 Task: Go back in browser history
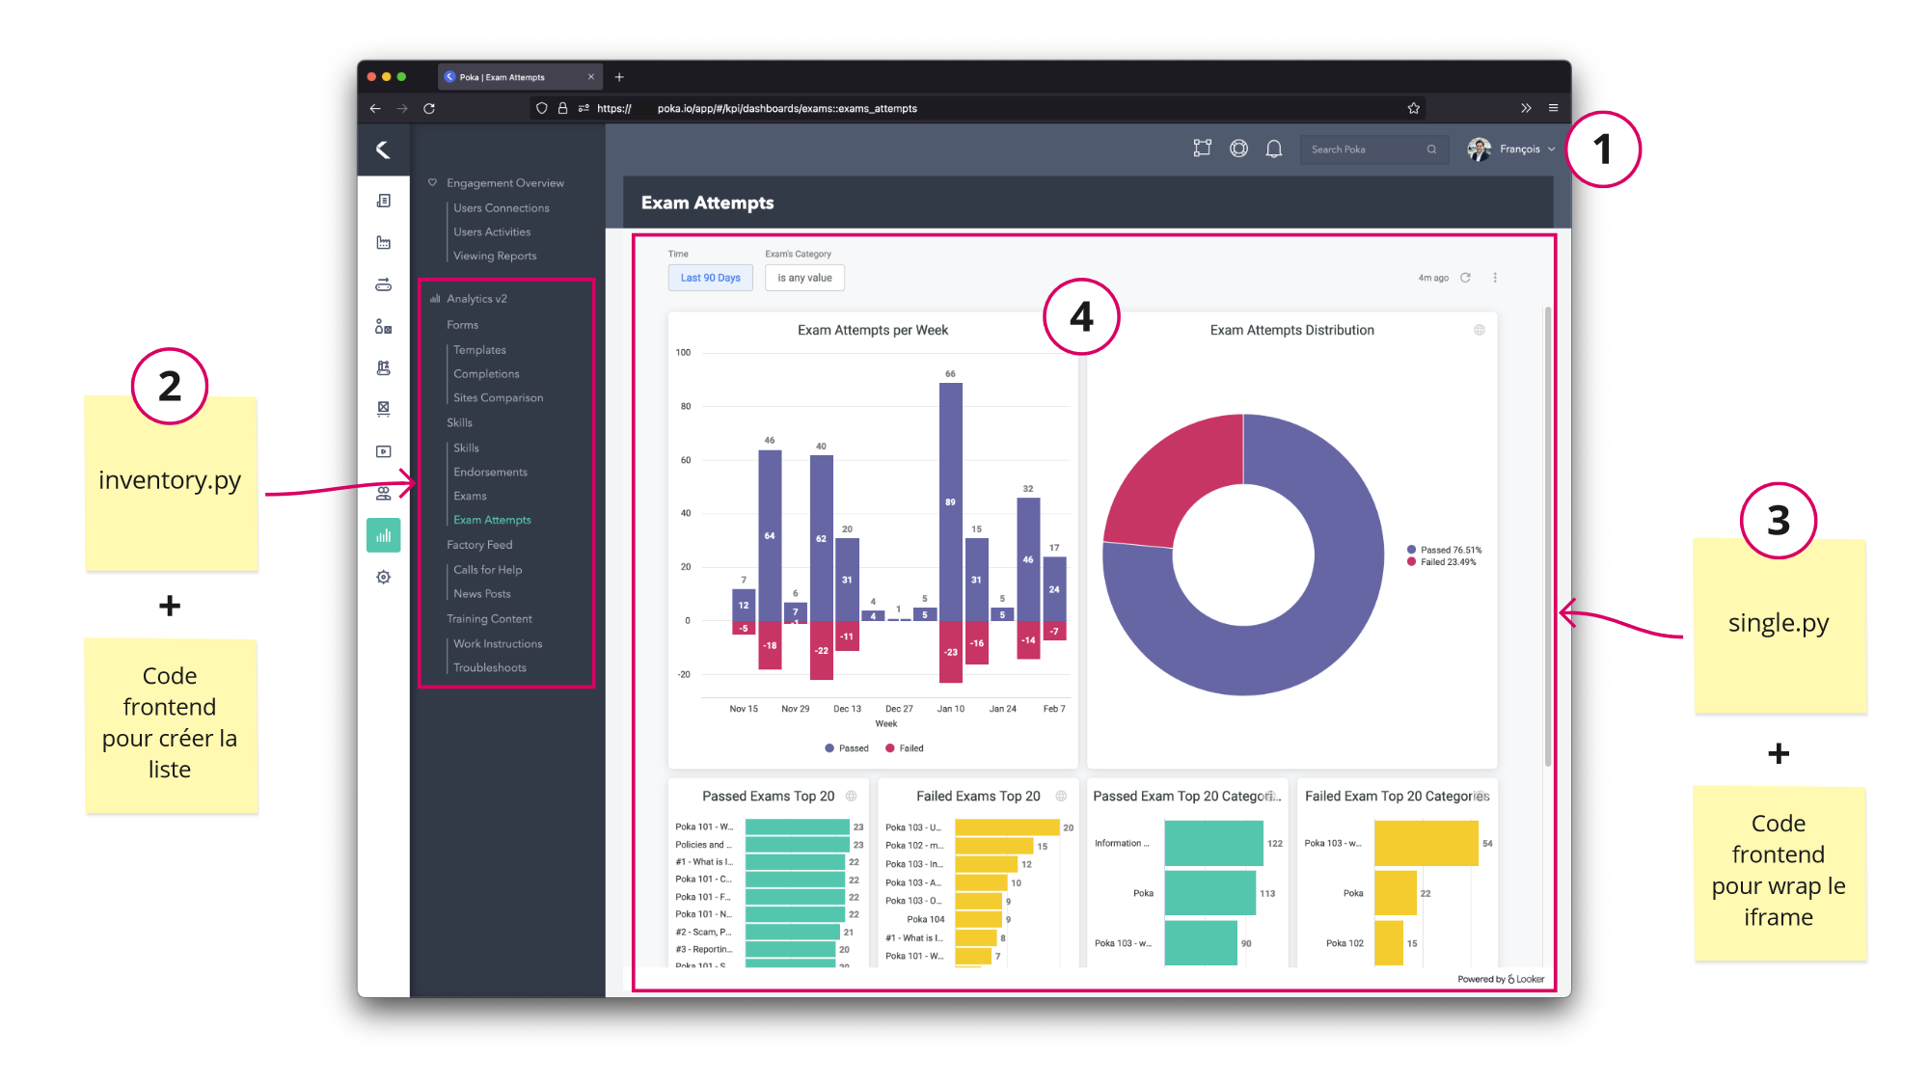click(375, 108)
